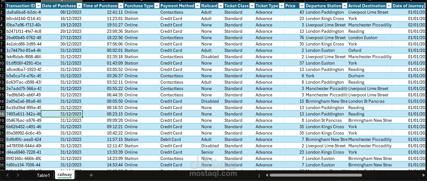Image resolution: width=427 pixels, height=181 pixels.
Task: Switch to the Table1 sheet tab
Action: click(43, 175)
